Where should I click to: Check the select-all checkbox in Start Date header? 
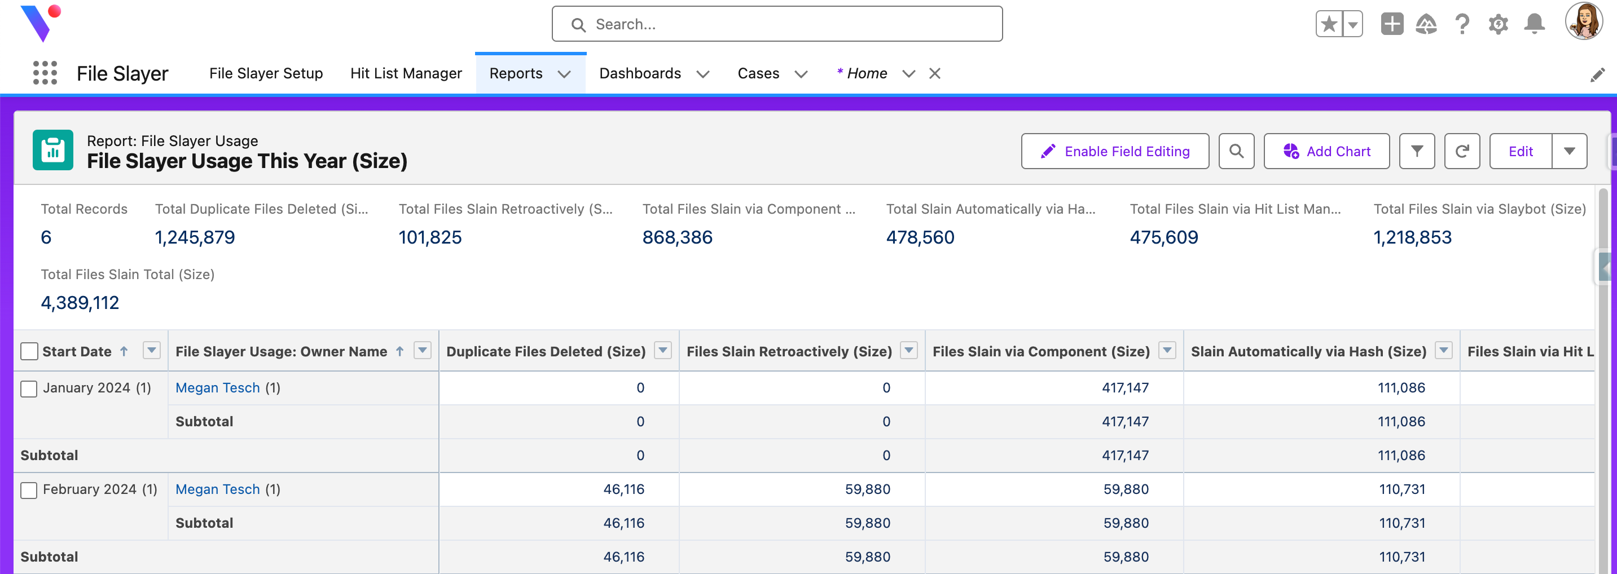[x=29, y=351]
